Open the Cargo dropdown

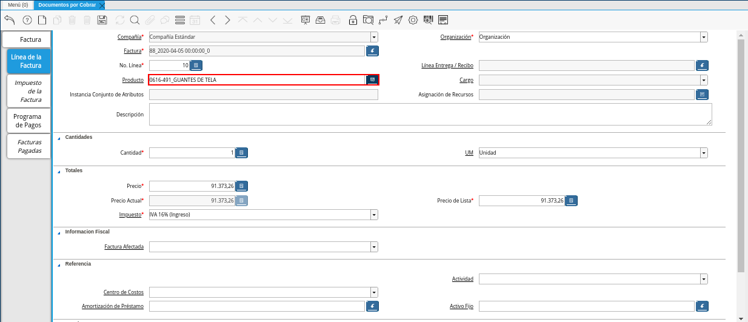pyautogui.click(x=704, y=80)
